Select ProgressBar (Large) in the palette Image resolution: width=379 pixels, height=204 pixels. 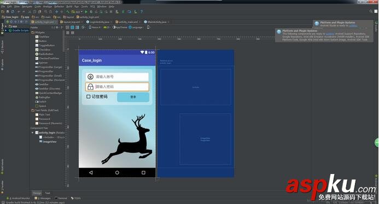click(49, 67)
